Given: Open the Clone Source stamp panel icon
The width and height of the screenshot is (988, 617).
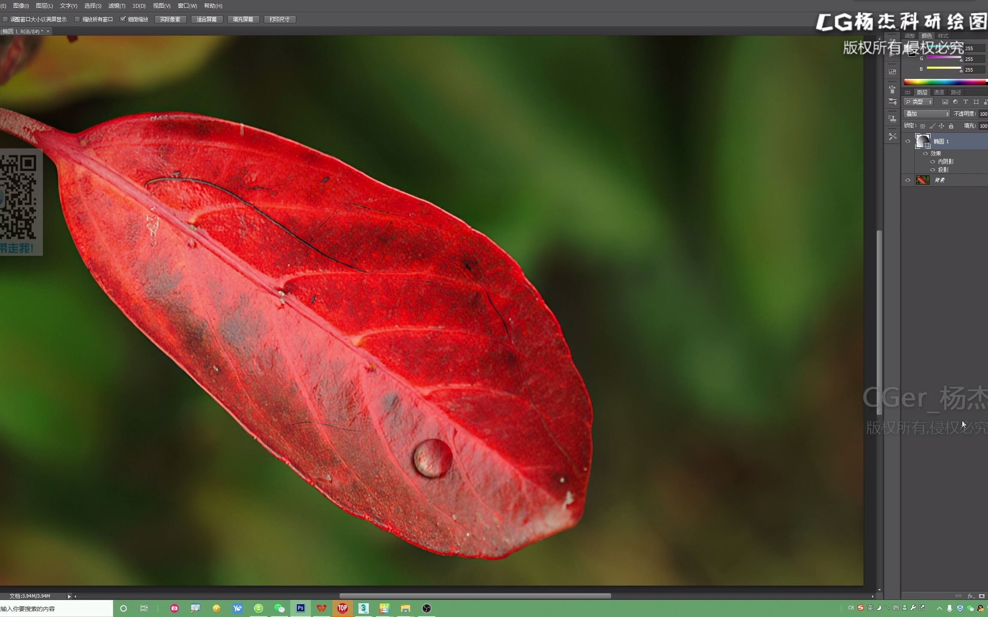Looking at the screenshot, I should coord(892,118).
